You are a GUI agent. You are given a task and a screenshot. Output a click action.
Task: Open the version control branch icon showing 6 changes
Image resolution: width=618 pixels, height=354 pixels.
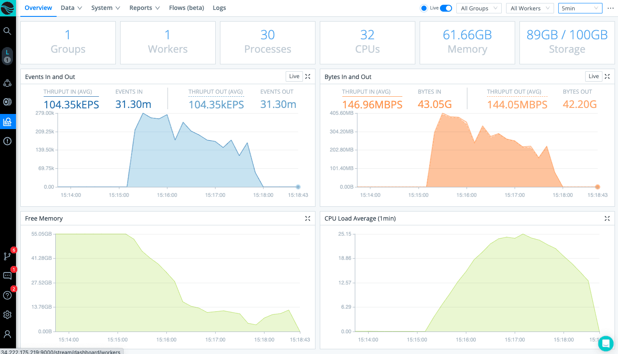(7, 256)
